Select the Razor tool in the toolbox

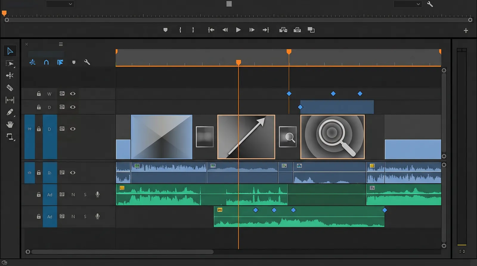[x=10, y=88]
